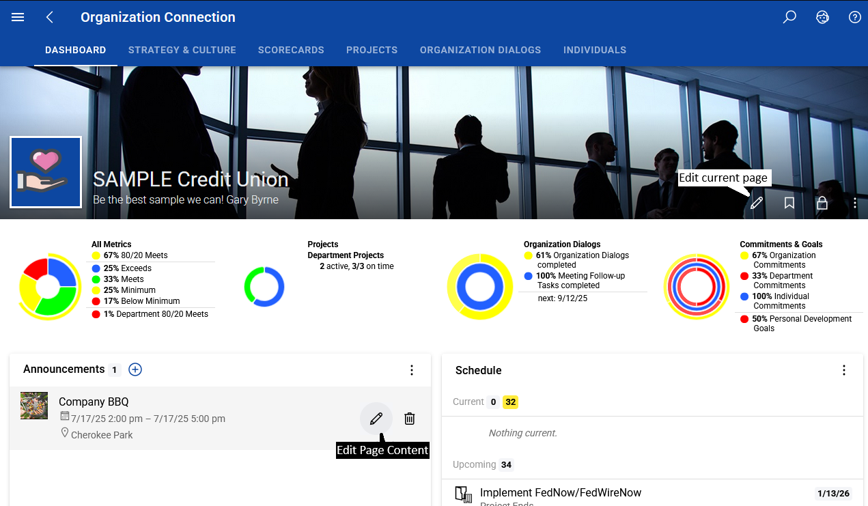Open the Company BBQ announcement title
The width and height of the screenshot is (868, 506).
(x=94, y=402)
